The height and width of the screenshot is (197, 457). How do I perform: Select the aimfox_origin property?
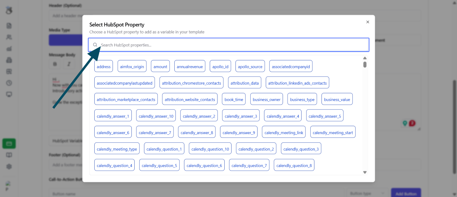click(x=132, y=66)
